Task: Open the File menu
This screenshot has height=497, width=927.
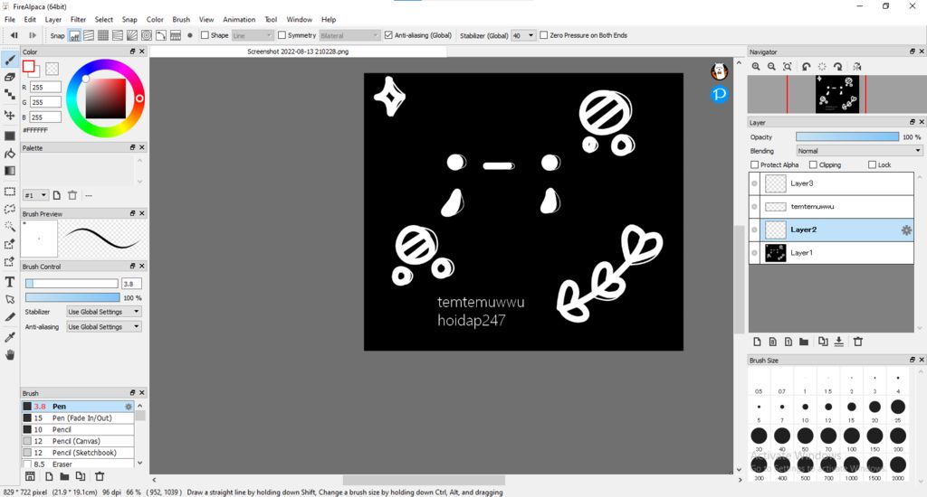Action: coord(10,20)
